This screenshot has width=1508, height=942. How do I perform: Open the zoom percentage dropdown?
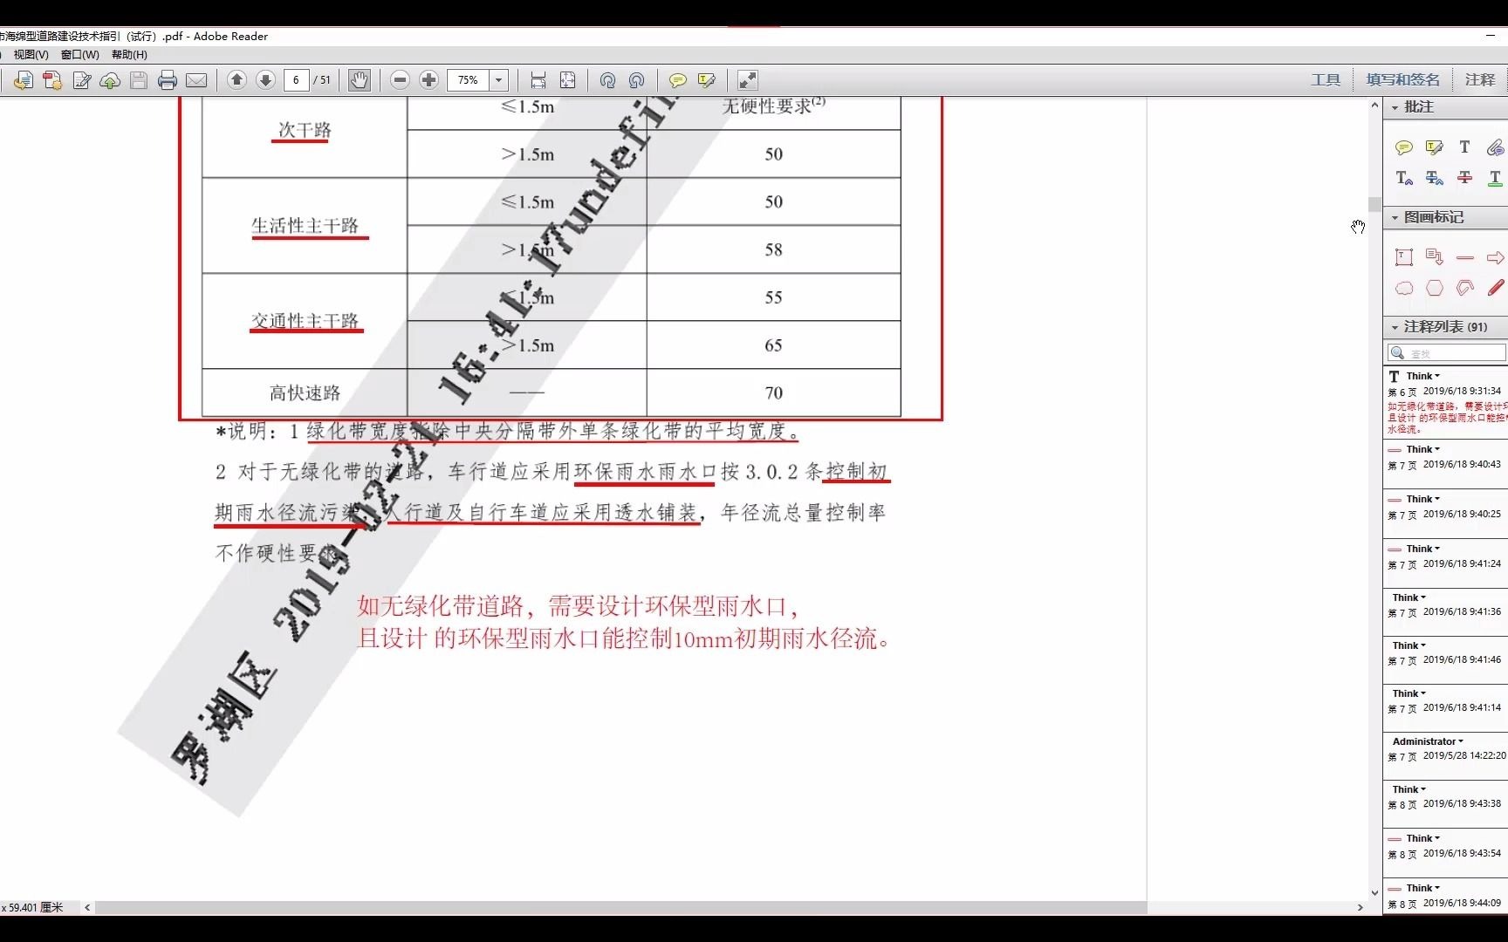coord(498,80)
